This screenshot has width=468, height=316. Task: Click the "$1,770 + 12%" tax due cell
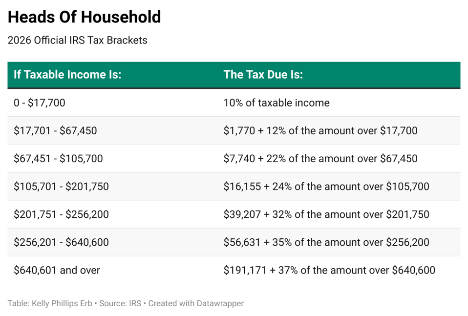(320, 130)
